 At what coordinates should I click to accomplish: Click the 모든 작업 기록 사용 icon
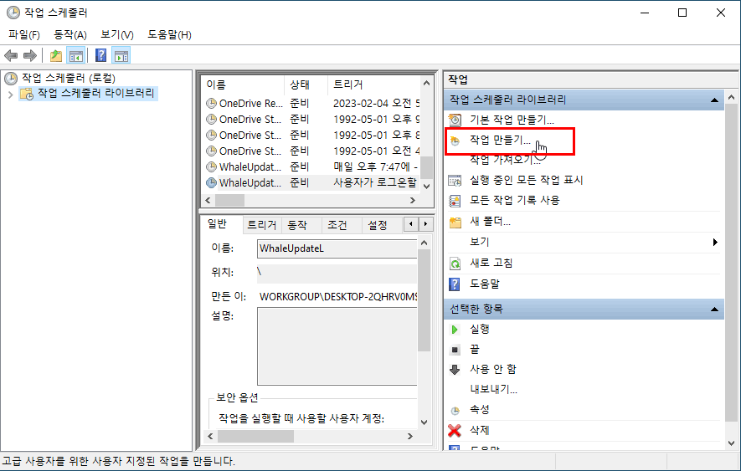pos(455,201)
